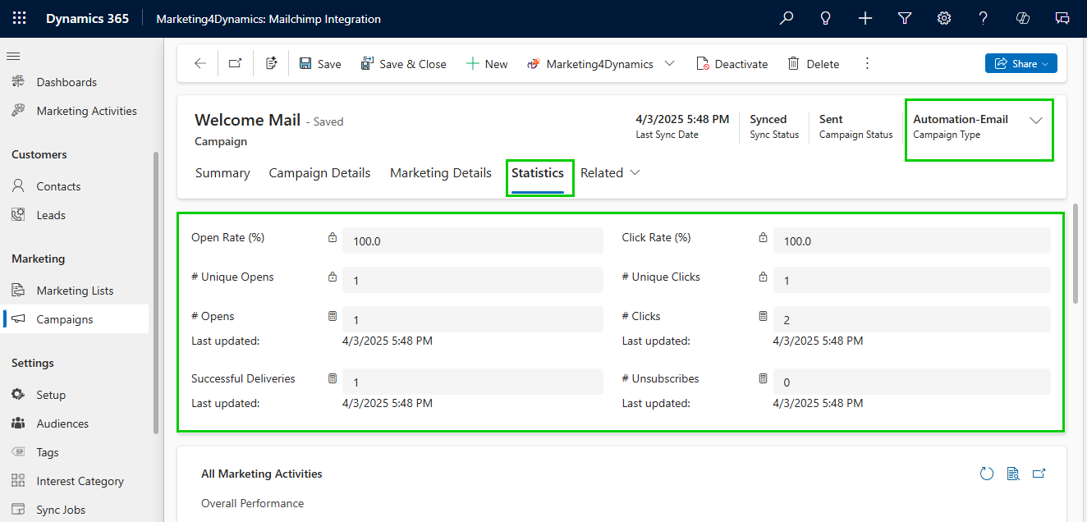
Task: Expand the Marketing Activities chart icon
Action: [1039, 474]
